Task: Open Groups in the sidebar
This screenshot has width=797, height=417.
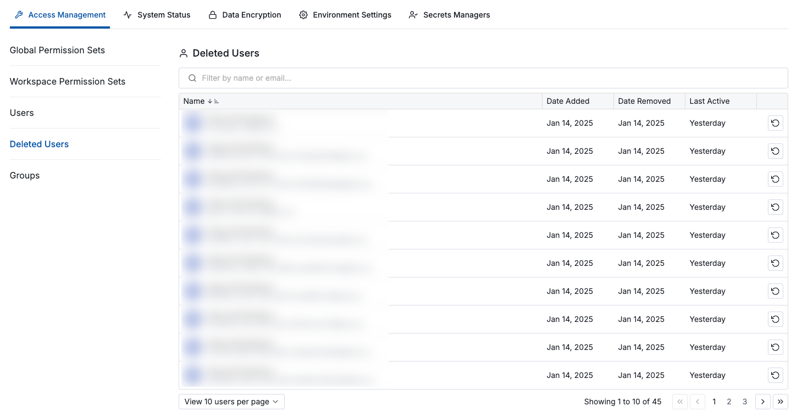Action: click(x=25, y=175)
